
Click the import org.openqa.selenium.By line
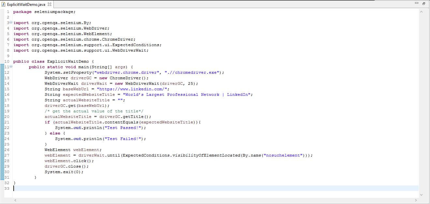(52, 23)
